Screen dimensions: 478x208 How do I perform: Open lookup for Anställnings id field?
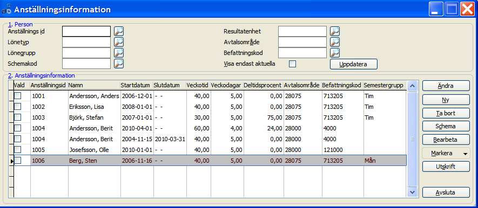tap(119, 31)
